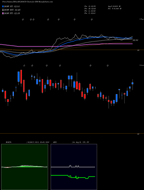Click inside the dark blue ADX chart panel
Viewport: 144px width, 190px height.
click(x=74, y=167)
